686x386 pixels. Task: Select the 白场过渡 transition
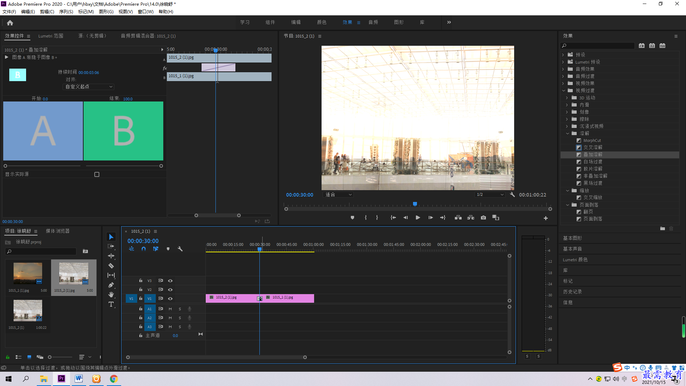(593, 162)
